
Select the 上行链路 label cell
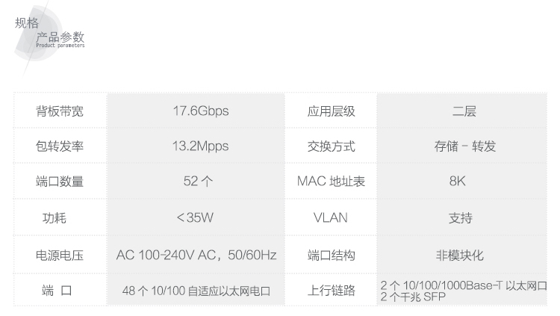331,291
